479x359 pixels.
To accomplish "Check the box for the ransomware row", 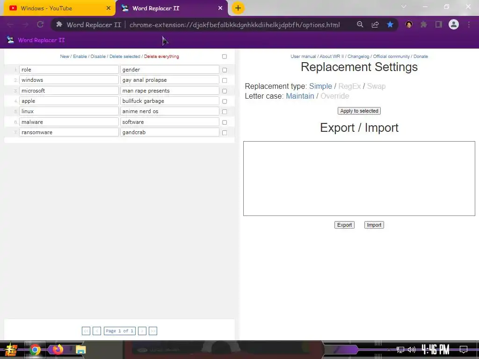I will pyautogui.click(x=225, y=133).
